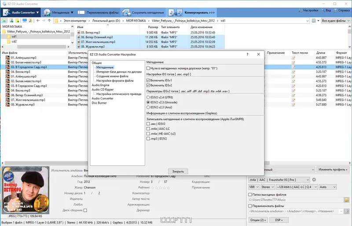The image size is (352, 226).
Task: Click the album cover art thumbnail
Action: pyautogui.click(x=26, y=190)
